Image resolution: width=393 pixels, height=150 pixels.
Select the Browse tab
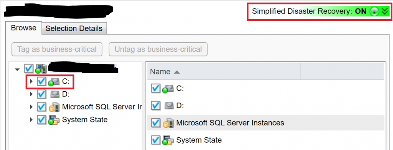pos(23,28)
